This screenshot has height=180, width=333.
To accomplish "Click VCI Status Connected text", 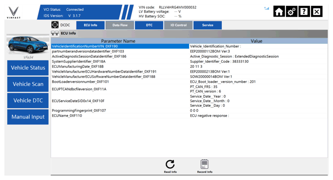I will 64,10.
